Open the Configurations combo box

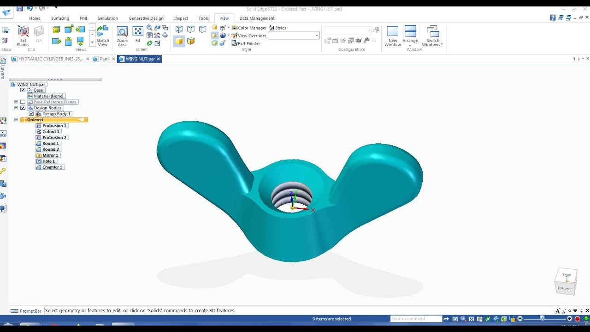click(x=348, y=30)
